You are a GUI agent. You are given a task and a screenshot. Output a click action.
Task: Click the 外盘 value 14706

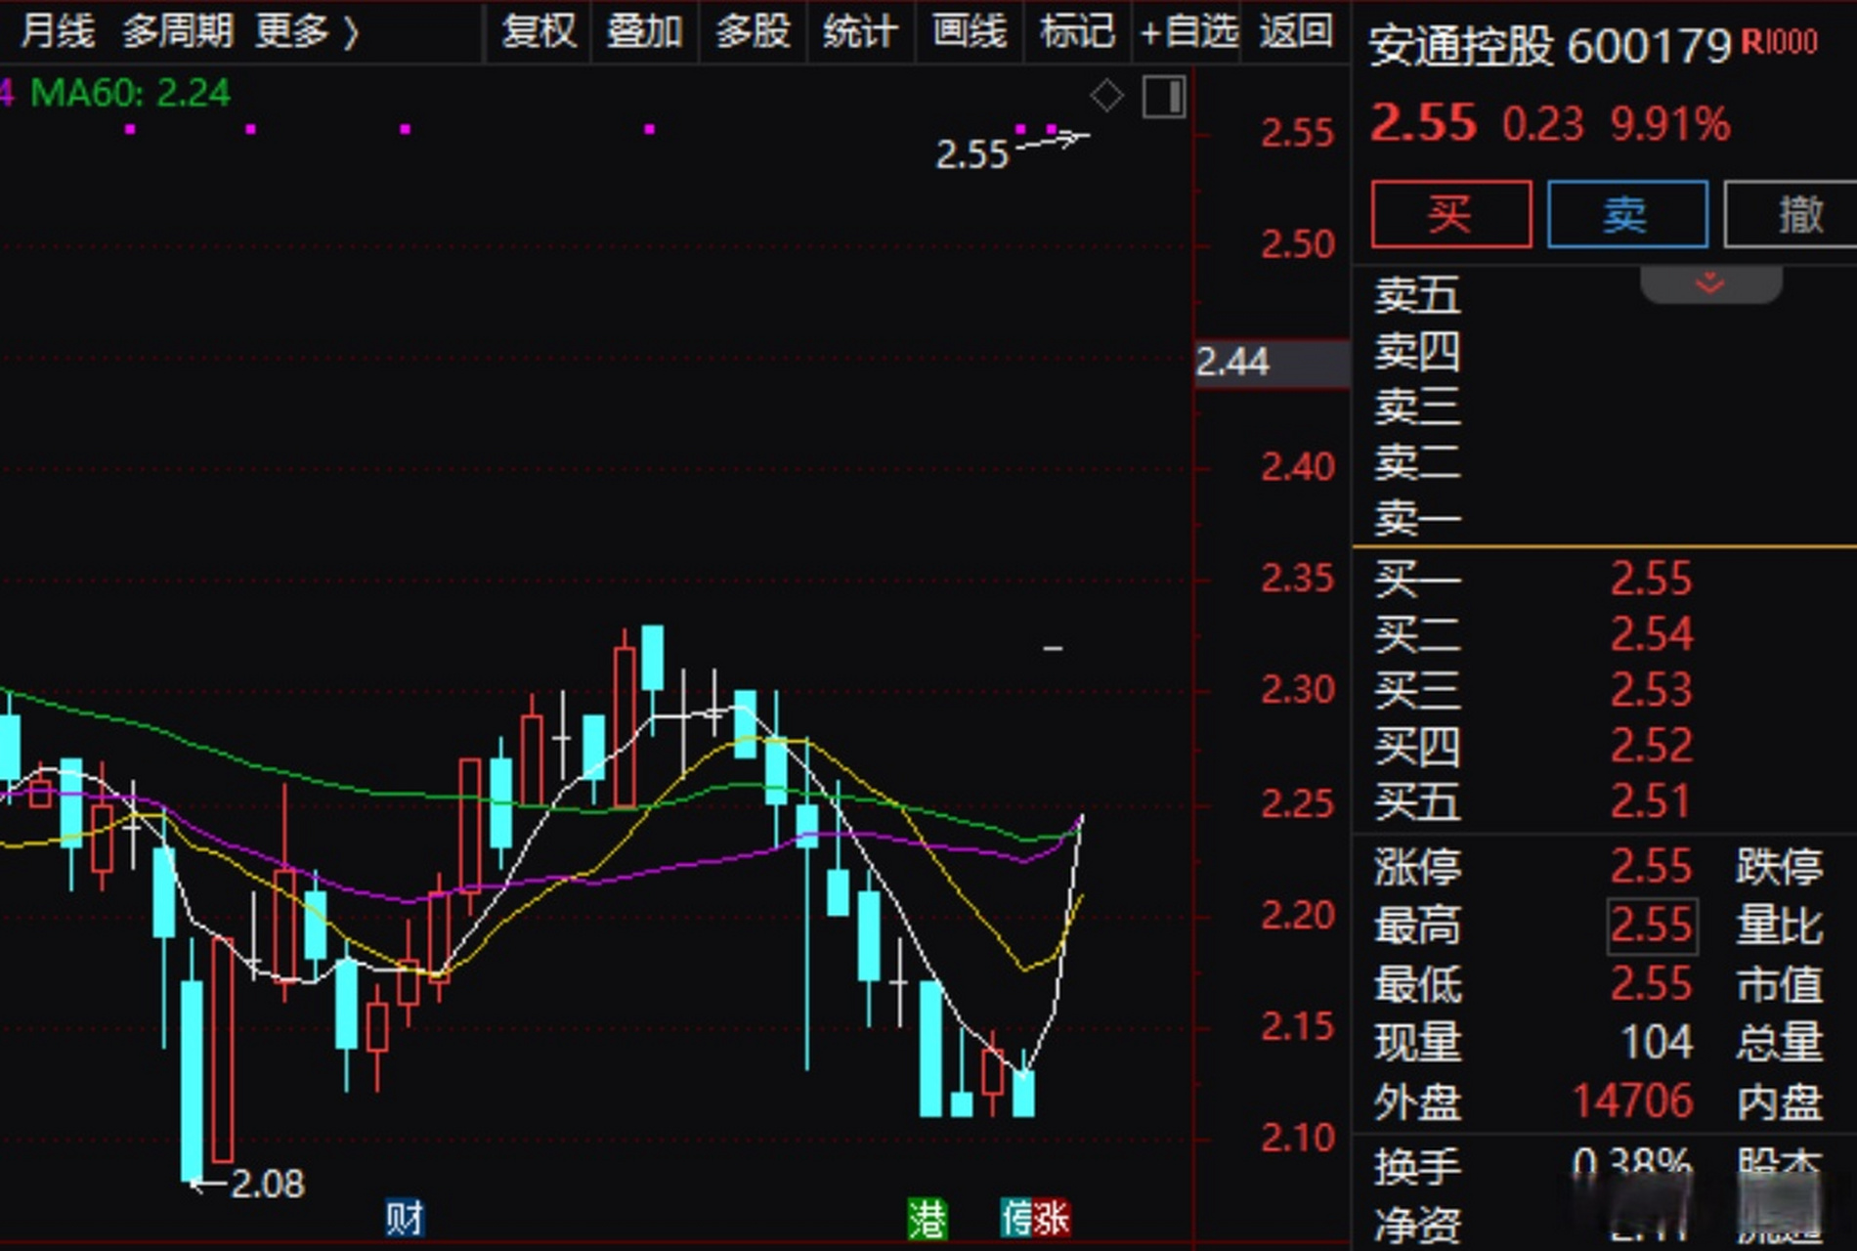(x=1632, y=1100)
